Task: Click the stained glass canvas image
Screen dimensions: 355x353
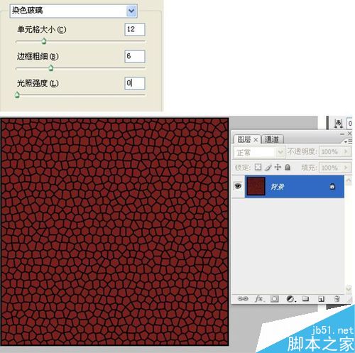Action: [x=114, y=232]
